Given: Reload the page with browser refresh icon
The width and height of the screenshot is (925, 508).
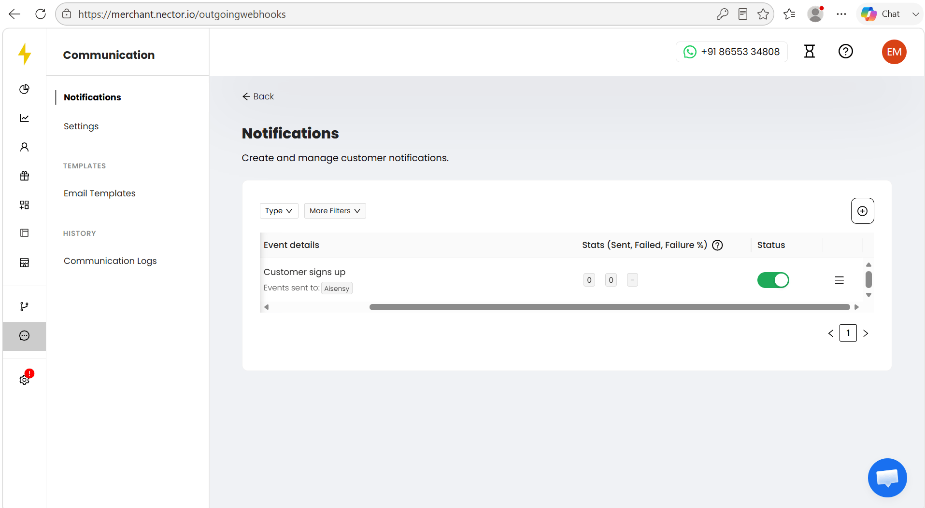Looking at the screenshot, I should [x=41, y=14].
